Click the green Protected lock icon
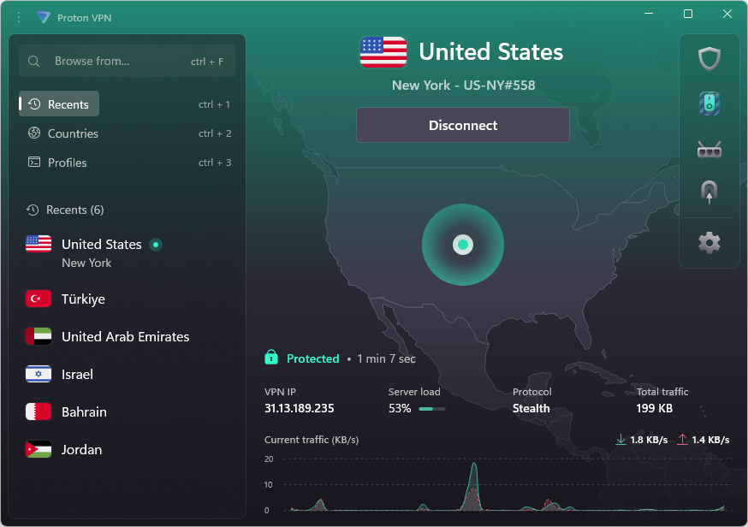 point(271,358)
